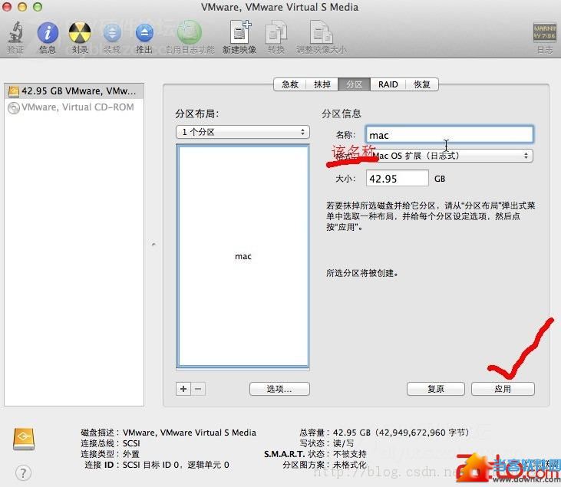Switch to the Erase (抹掉) tab
The image size is (561, 487).
322,84
